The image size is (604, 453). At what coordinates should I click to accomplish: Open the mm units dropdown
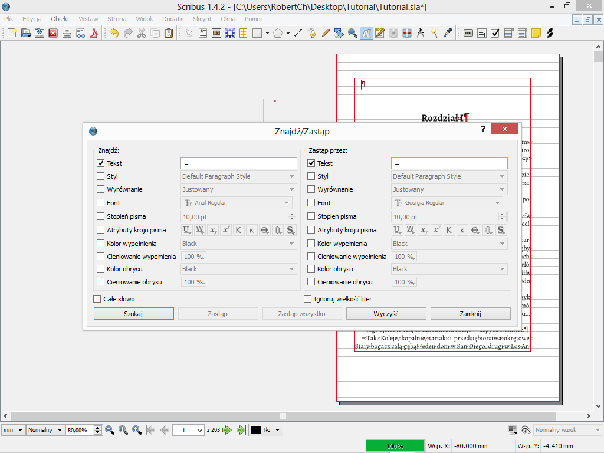coord(13,430)
